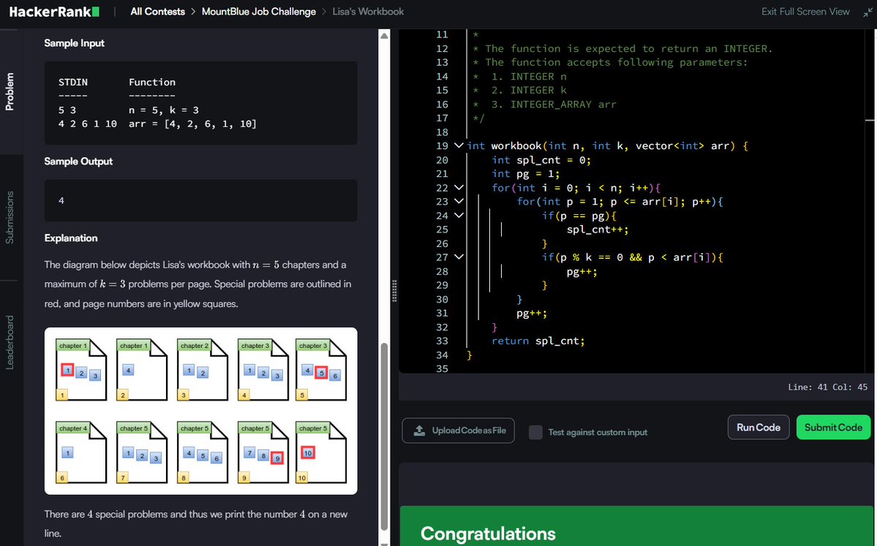
Task: Click the 'n = 5, k = 3' sample text
Action: [x=164, y=110]
